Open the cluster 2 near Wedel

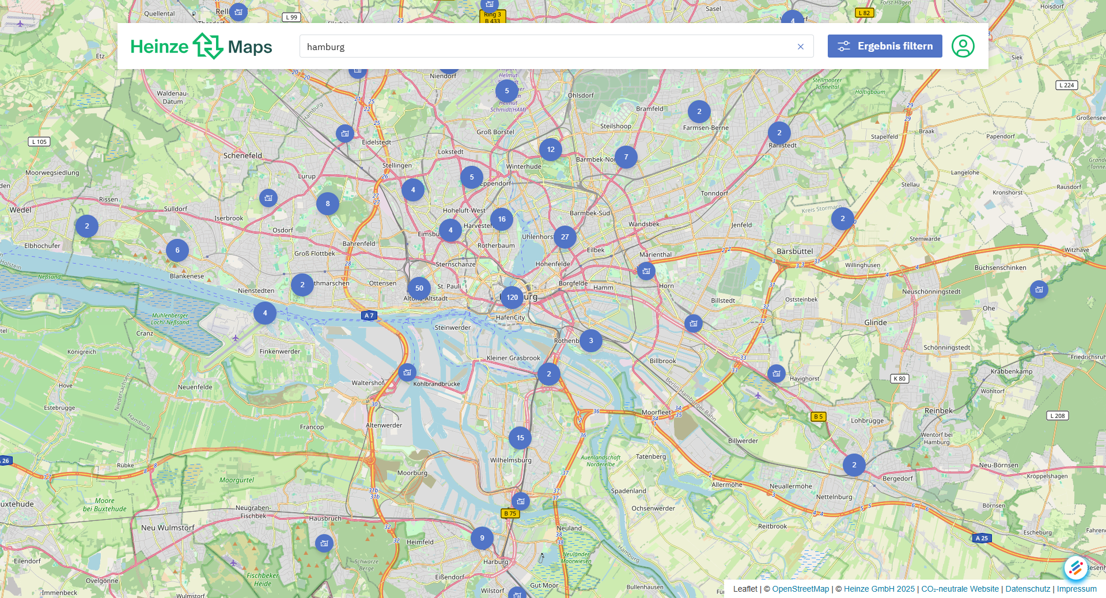point(87,226)
